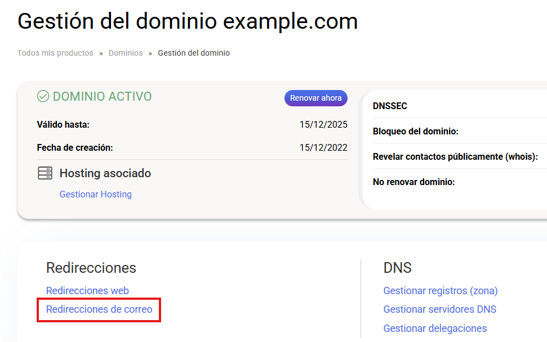547x342 pixels.
Task: Open Gestionar registros (zona)
Action: pos(440,291)
